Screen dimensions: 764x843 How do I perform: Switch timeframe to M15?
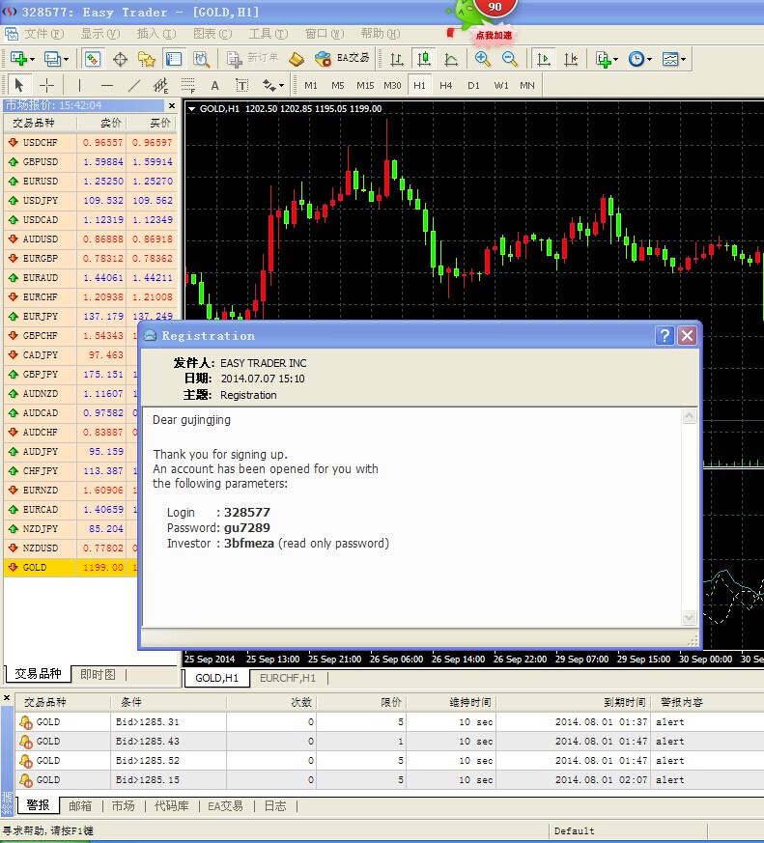coord(365,85)
